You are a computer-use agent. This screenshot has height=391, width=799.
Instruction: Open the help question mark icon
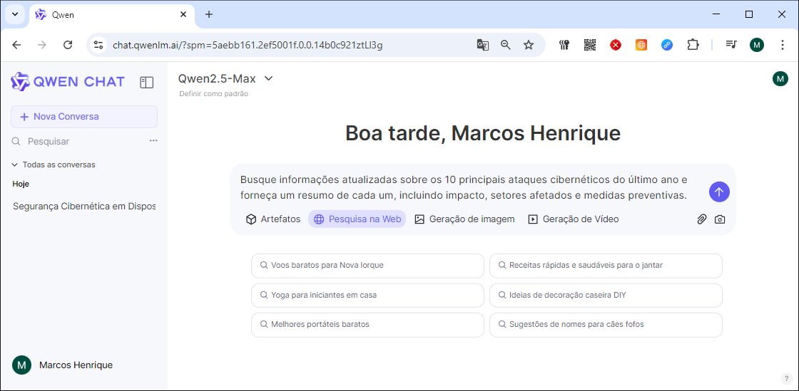[x=786, y=378]
